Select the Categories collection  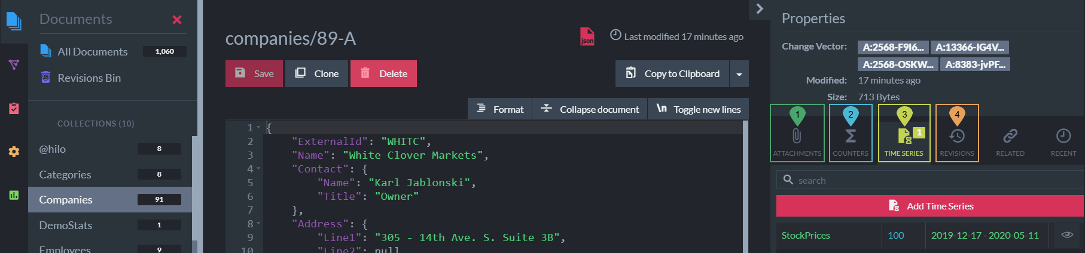[110, 174]
